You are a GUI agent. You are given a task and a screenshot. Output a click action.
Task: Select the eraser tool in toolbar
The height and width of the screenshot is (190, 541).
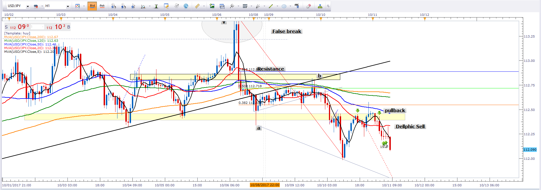point(309,6)
